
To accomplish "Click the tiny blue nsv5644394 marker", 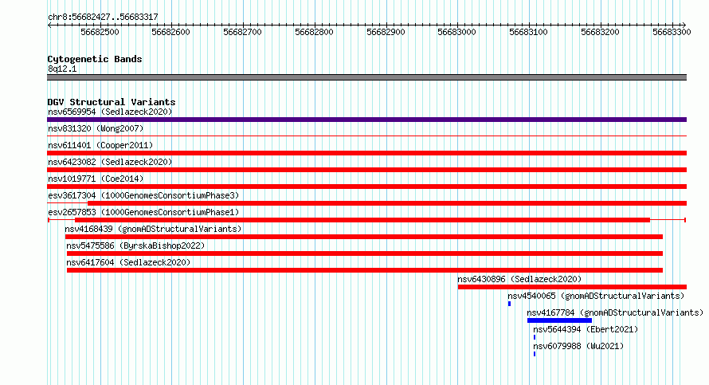I will click(x=535, y=337).
